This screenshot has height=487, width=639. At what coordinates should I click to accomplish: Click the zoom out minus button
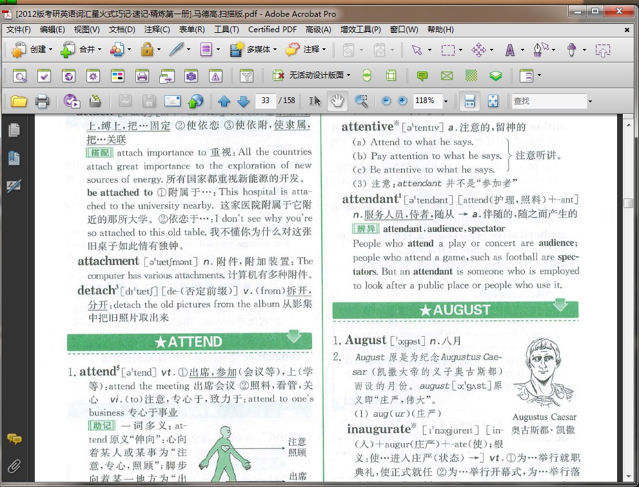point(386,100)
